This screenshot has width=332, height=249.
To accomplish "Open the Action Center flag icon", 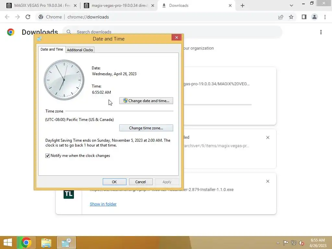I will point(286,243).
